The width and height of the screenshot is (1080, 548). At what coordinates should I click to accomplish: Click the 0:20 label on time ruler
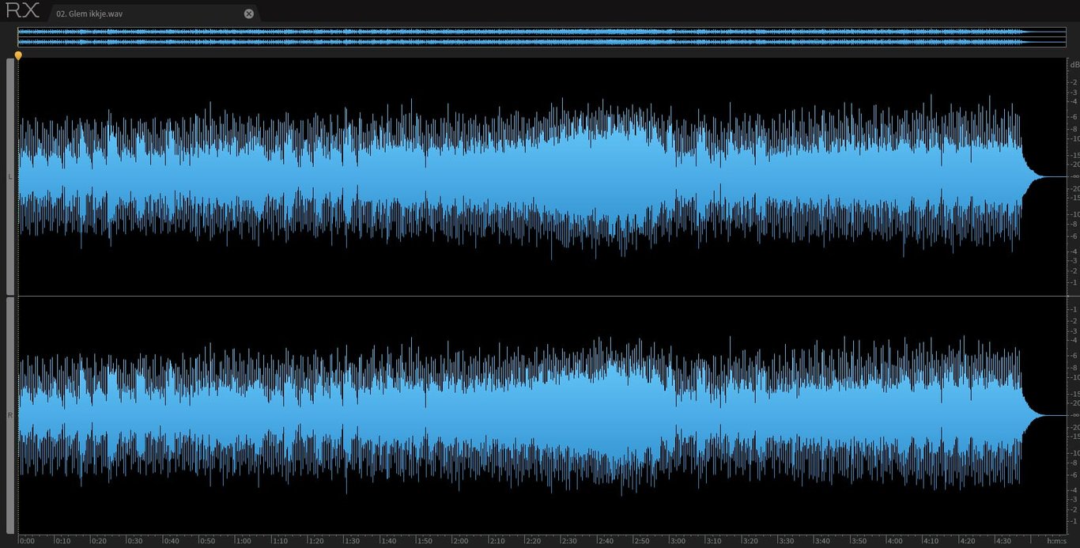100,542
